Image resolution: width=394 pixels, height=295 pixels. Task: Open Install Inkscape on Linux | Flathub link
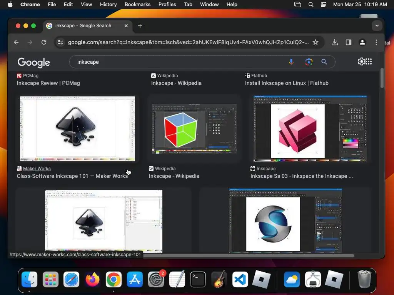point(287,83)
